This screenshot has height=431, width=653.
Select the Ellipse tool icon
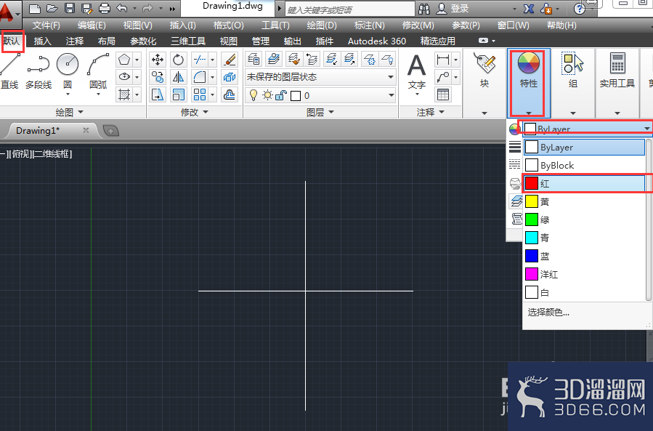(x=124, y=77)
